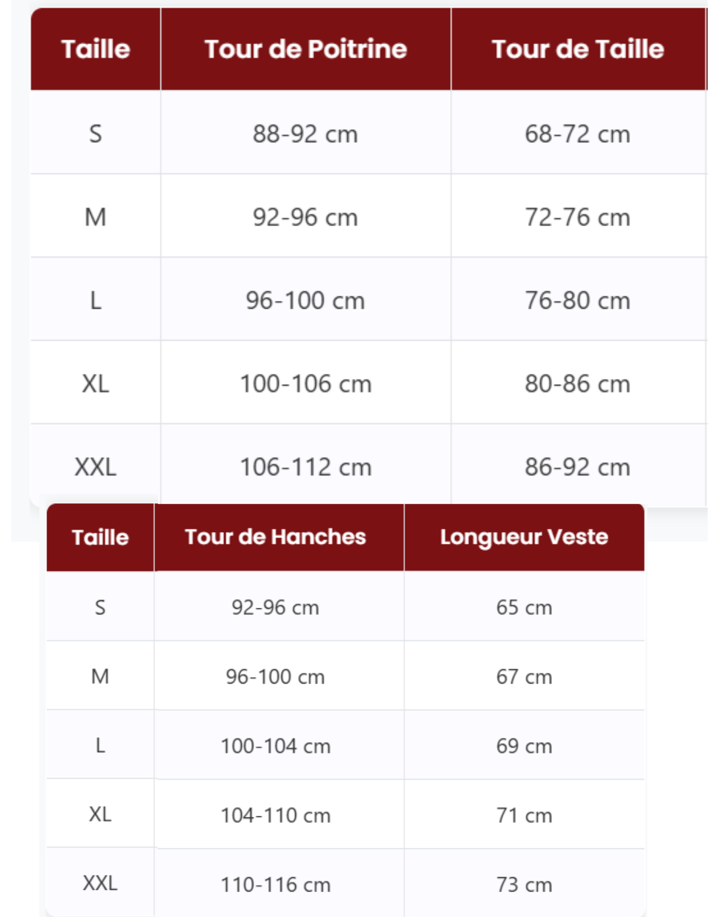
Task: Click the 80-86 cm waist cell
Action: (577, 384)
